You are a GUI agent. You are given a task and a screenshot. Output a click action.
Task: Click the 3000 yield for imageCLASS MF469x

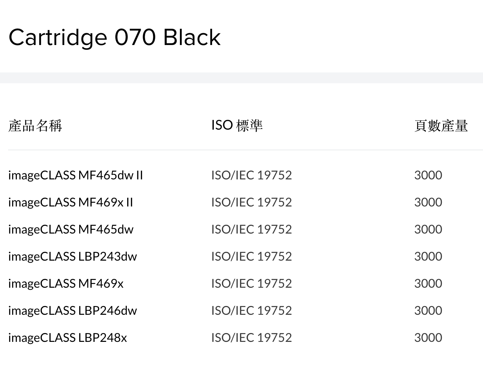pos(428,284)
